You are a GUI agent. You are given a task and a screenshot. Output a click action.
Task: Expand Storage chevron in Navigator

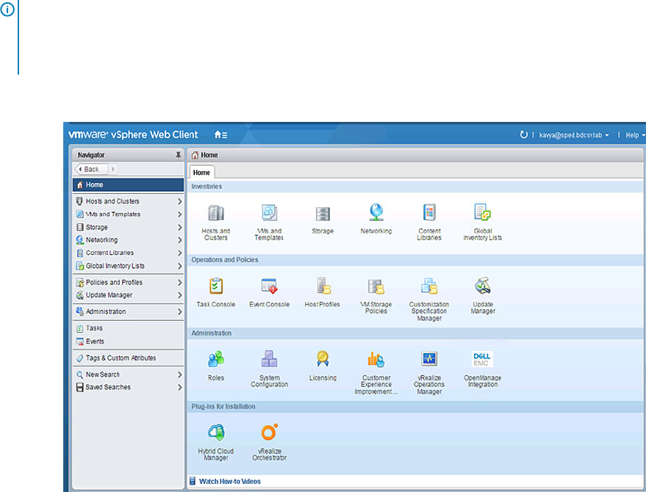[x=179, y=227]
